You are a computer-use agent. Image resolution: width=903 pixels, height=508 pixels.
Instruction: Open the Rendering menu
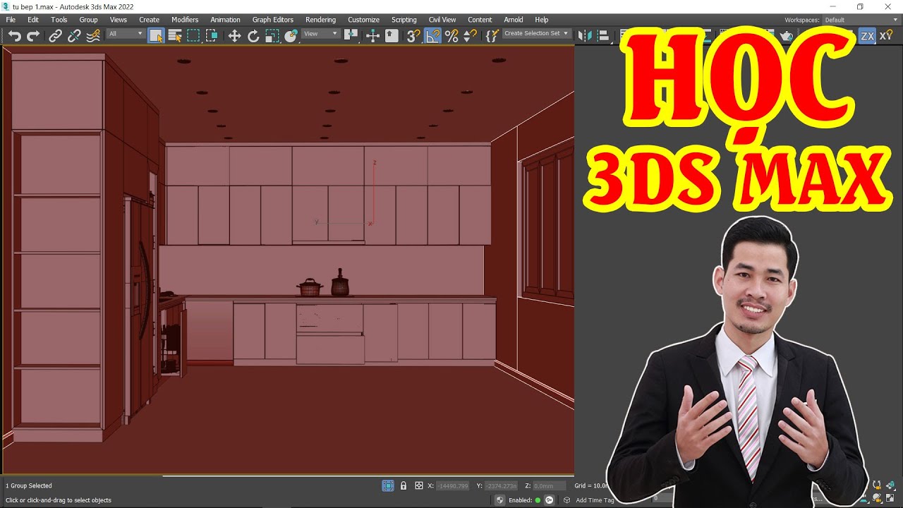(320, 20)
